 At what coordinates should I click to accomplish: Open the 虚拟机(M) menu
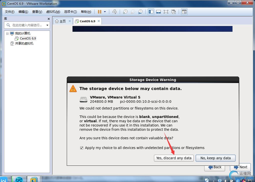[x=53, y=12]
